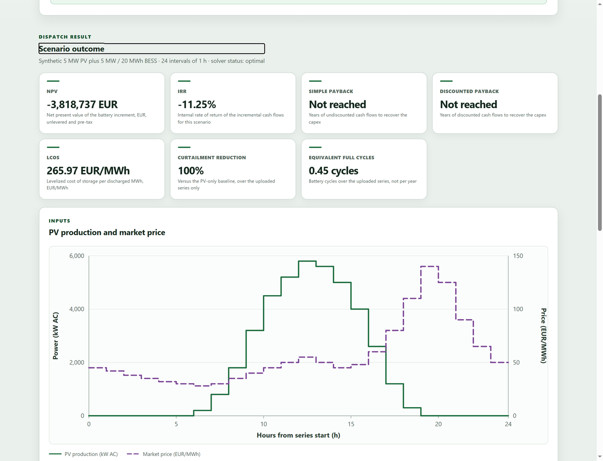Click the EQUIVALENT FULL CYCLES card label

(341, 158)
